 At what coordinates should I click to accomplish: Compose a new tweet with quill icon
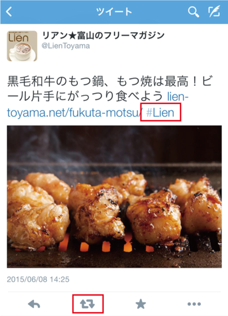click(214, 12)
